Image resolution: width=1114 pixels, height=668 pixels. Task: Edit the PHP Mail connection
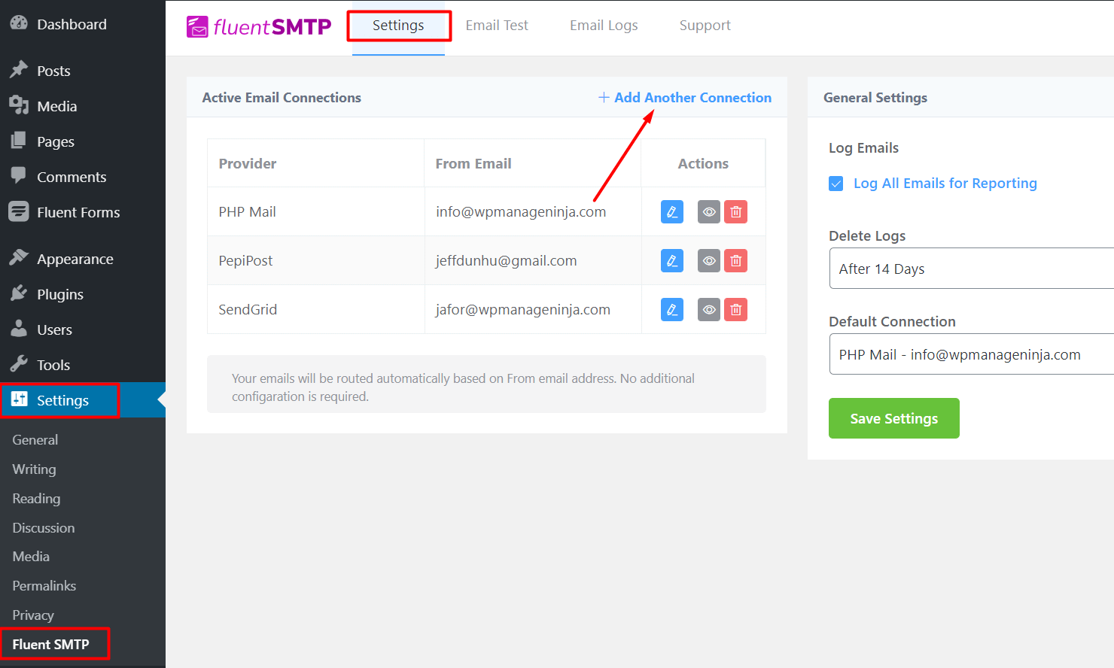(672, 212)
